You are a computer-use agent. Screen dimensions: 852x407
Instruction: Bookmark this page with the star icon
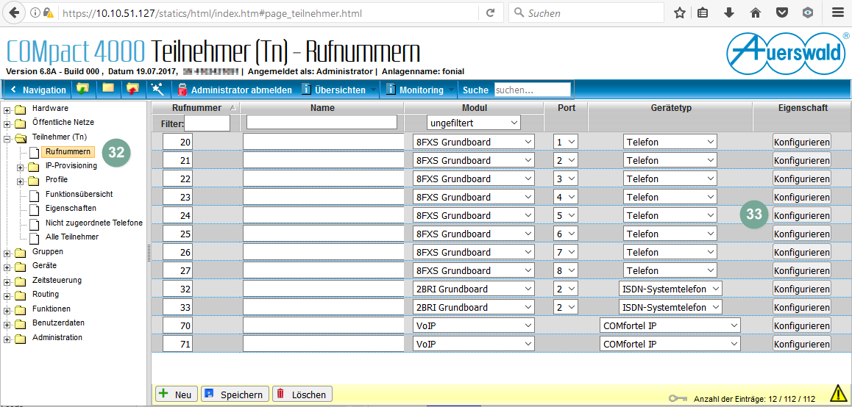click(679, 13)
